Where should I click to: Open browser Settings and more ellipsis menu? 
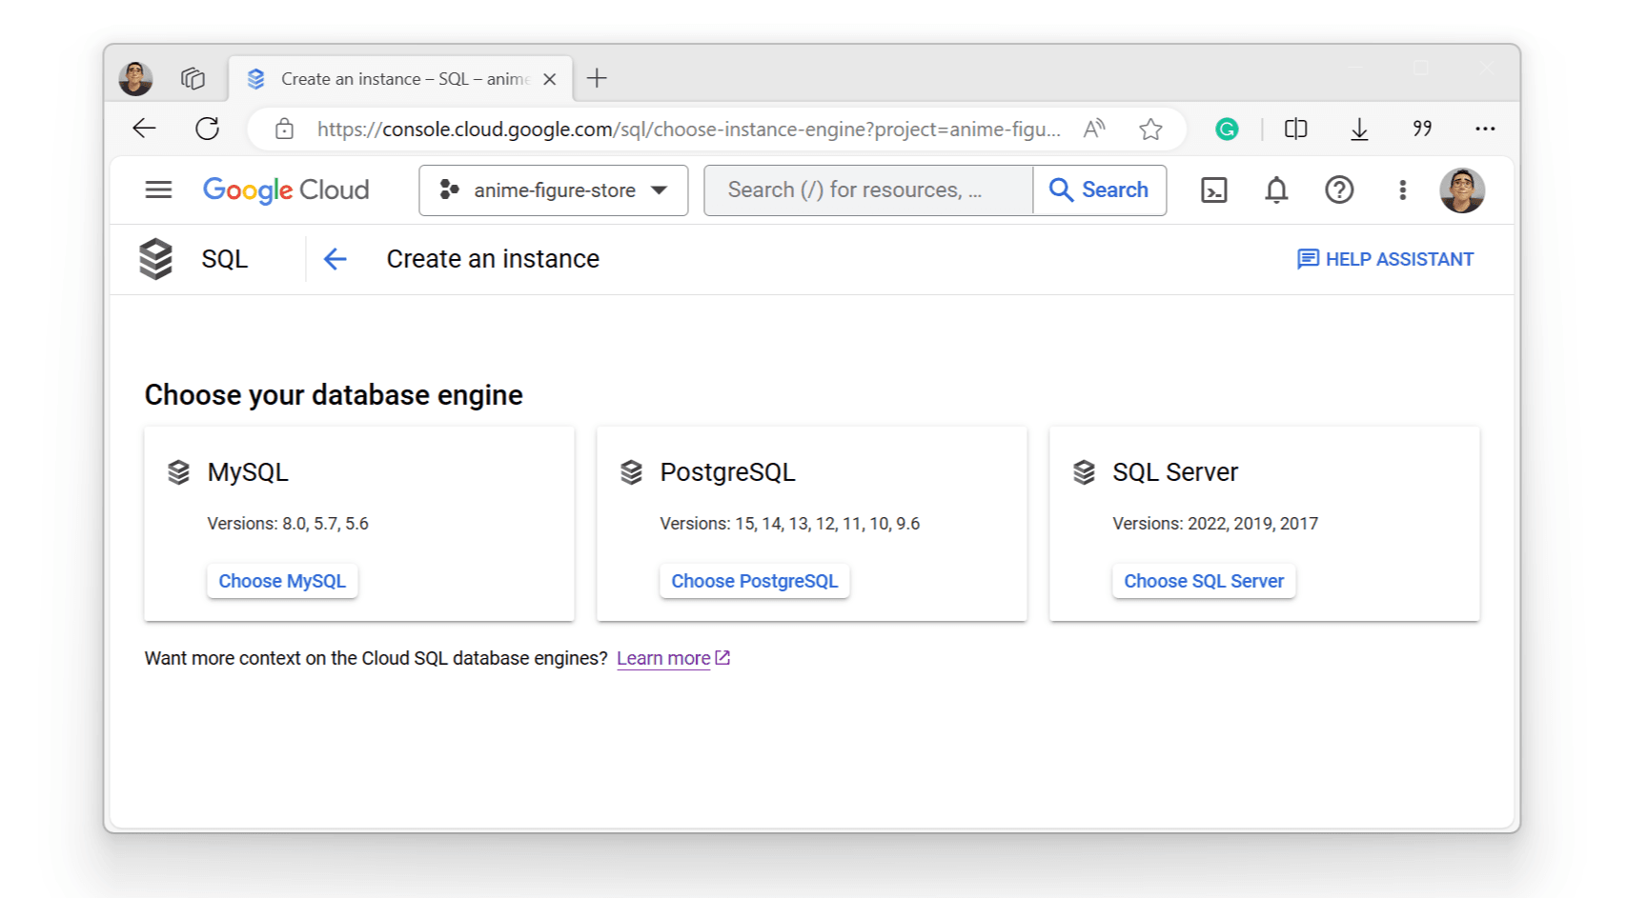pos(1485,129)
